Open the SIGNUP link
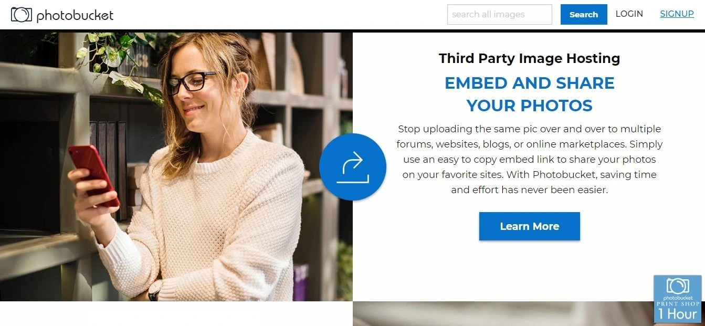 677,14
